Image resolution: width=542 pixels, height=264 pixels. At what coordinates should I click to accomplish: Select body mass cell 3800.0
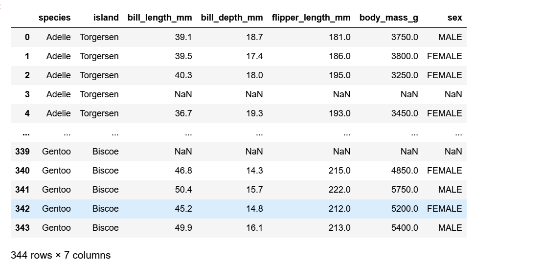click(405, 56)
